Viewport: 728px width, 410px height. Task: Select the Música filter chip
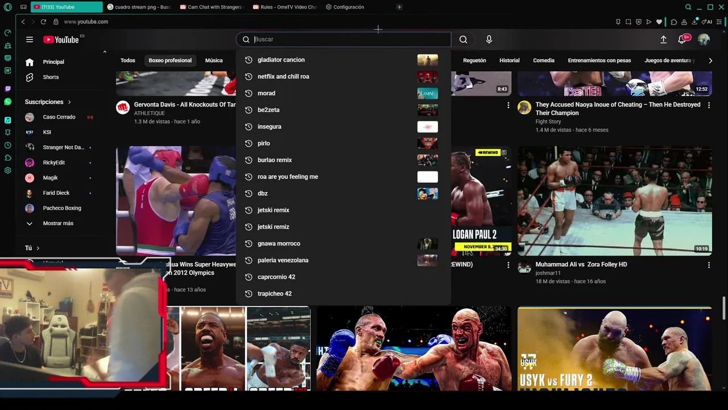214,60
